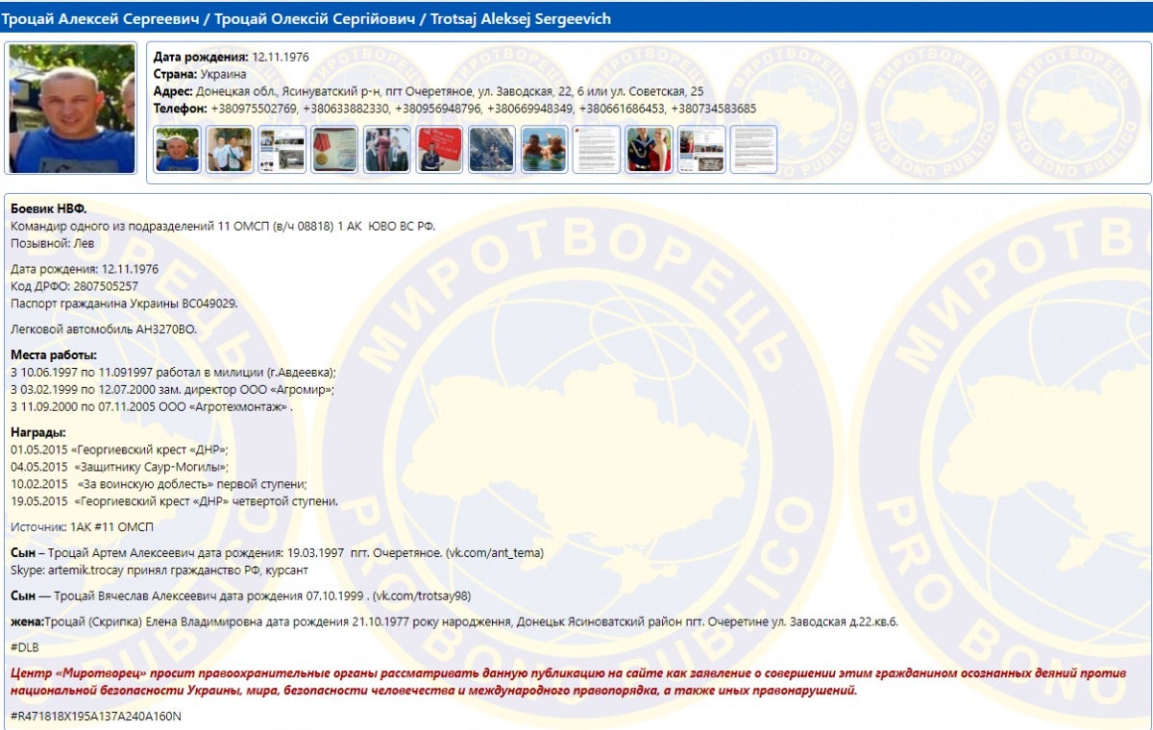Open the small gallery thumbnail of man in blue shirt
The height and width of the screenshot is (730, 1153).
[178, 150]
